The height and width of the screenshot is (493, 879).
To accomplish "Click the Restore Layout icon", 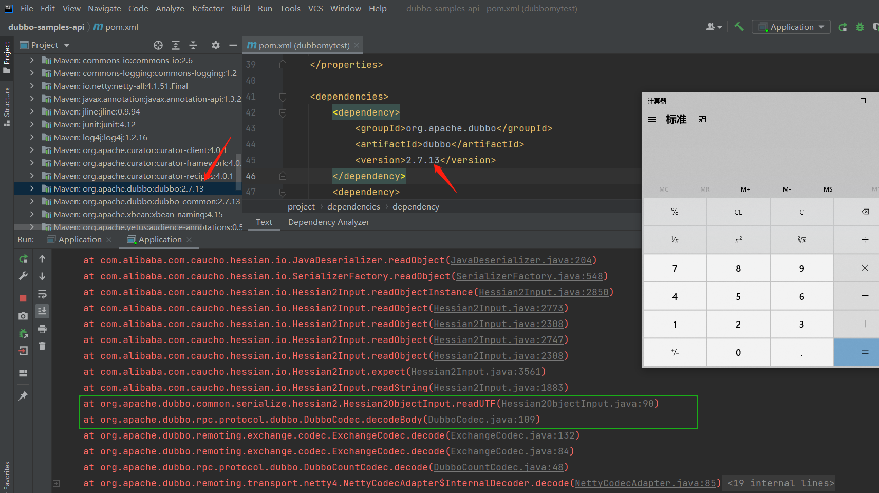I will click(23, 373).
